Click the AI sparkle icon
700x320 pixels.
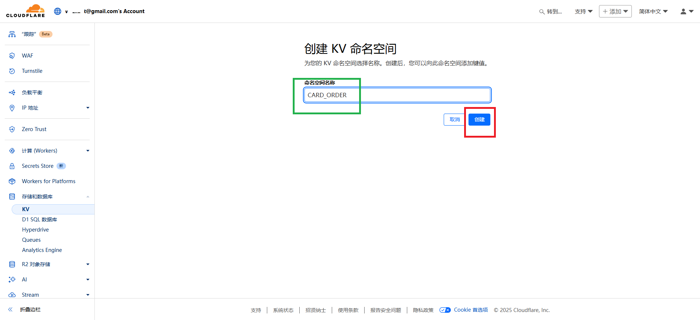pos(12,280)
